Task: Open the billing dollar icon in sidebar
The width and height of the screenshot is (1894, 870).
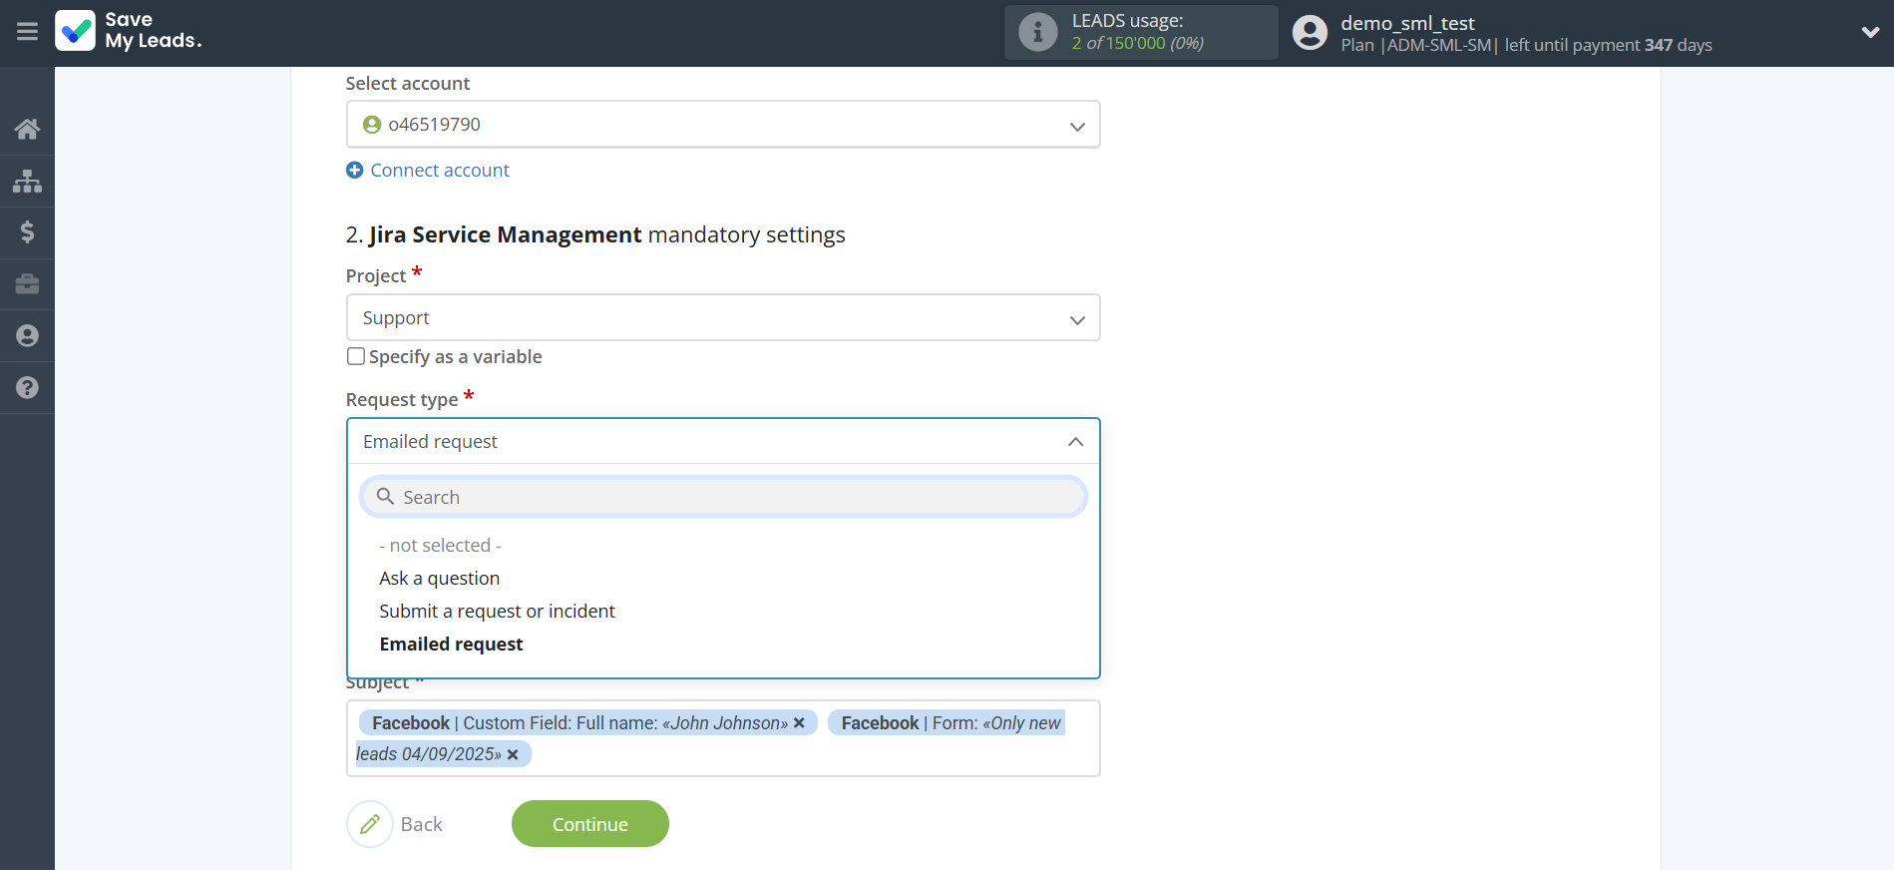Action: point(27,232)
